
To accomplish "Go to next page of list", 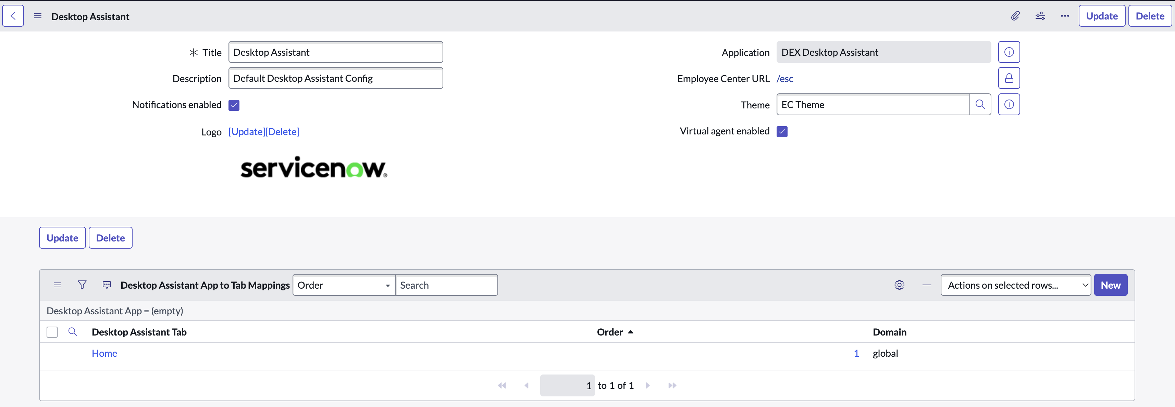I will click(x=648, y=385).
